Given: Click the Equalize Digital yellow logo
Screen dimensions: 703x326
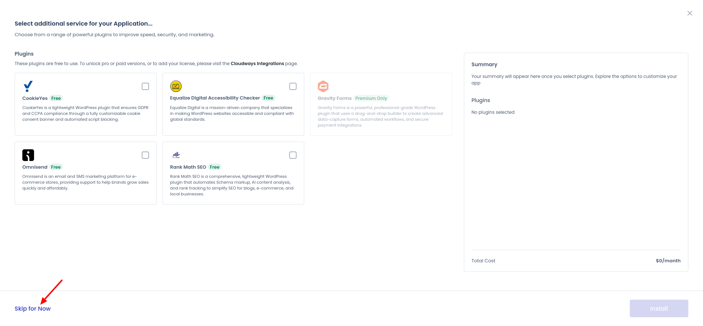Looking at the screenshot, I should (x=176, y=86).
